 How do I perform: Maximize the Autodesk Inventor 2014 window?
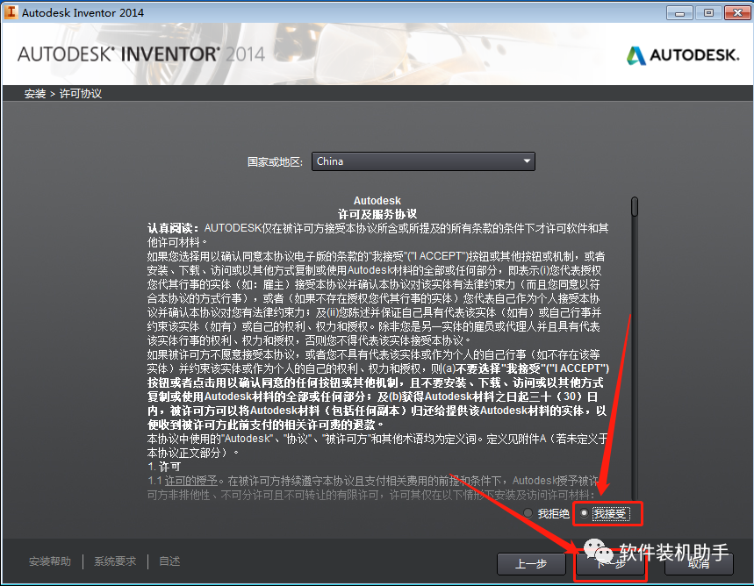pos(708,13)
